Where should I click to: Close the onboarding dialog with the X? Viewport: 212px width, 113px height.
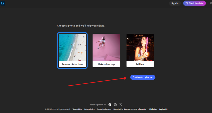[x=211, y=3]
